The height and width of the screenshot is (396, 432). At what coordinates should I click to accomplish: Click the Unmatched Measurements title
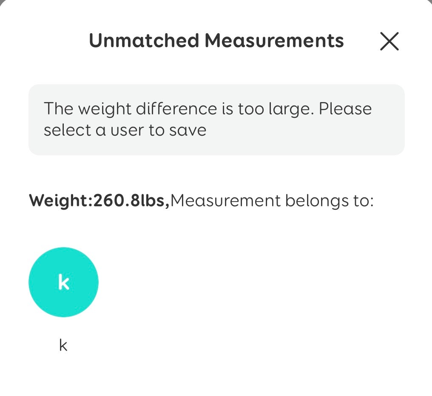pos(216,40)
